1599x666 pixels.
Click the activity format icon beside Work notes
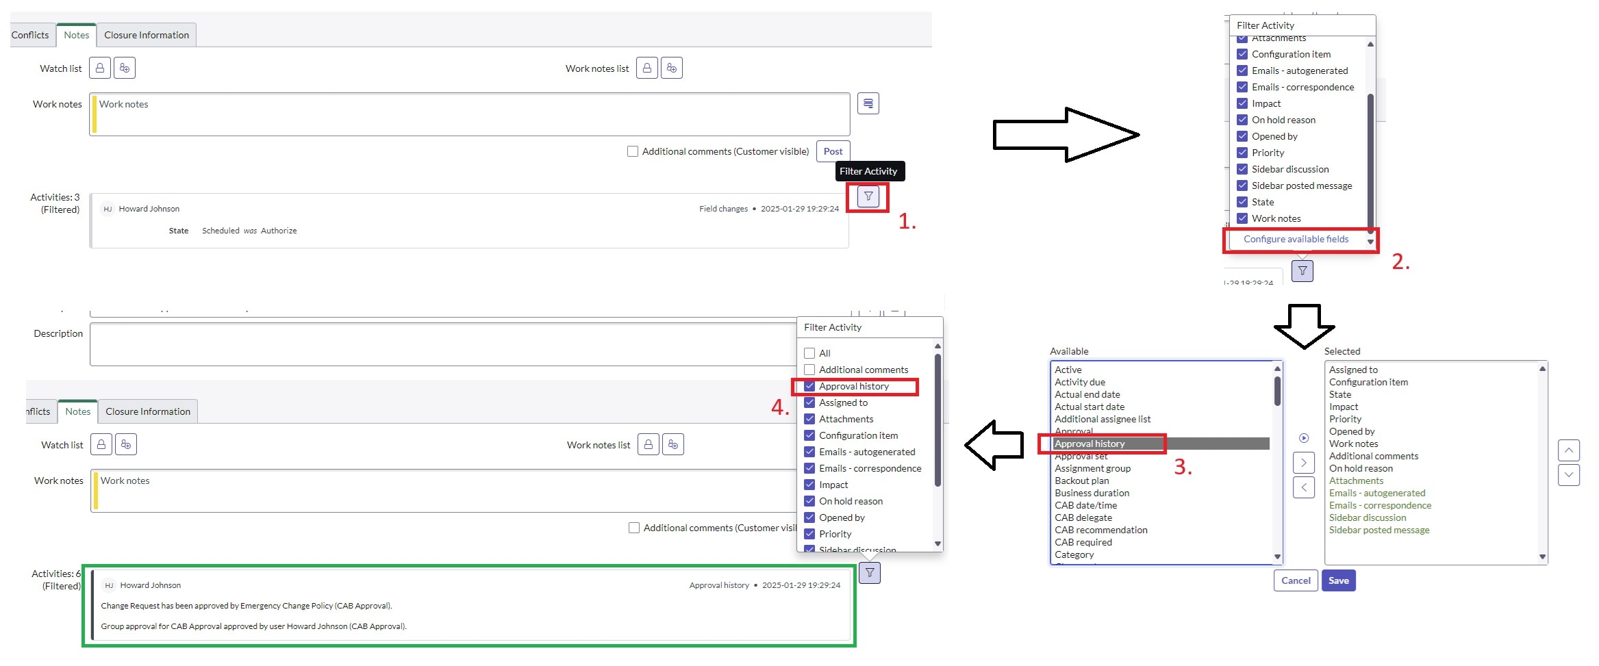coord(868,103)
